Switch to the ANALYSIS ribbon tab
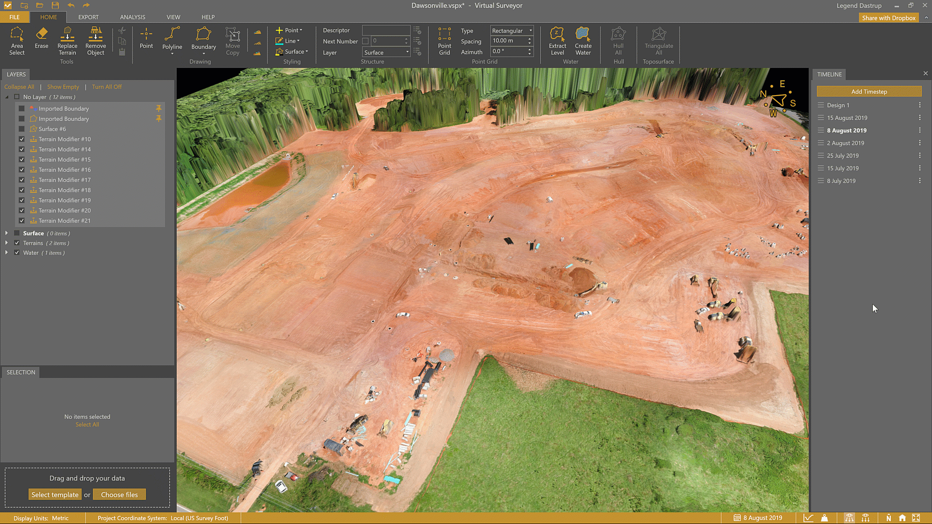The height and width of the screenshot is (524, 932). coord(133,17)
